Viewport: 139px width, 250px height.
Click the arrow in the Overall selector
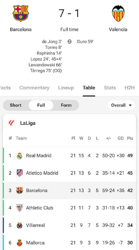(130, 105)
